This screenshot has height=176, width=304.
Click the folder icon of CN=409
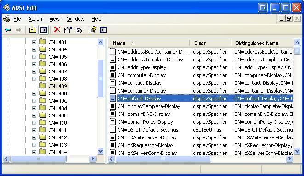pos(42,86)
